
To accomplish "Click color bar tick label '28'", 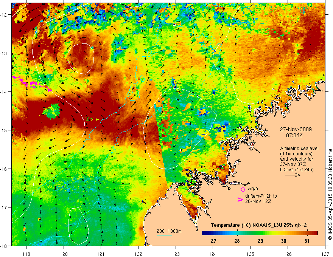I will click(237, 241).
